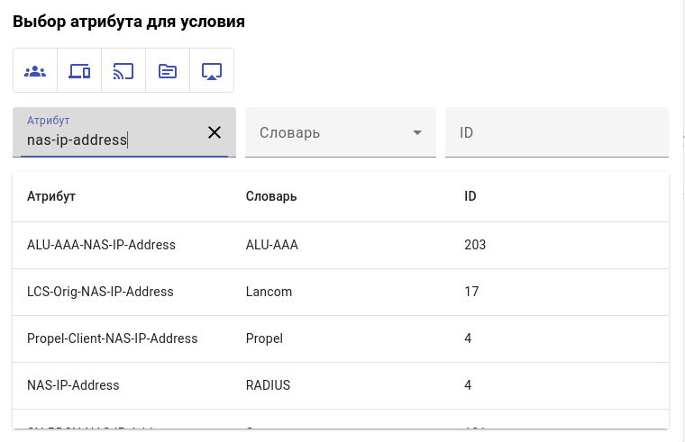Choose Propel-Client-NAS-IP-Address from the results
This screenshot has width=685, height=442.
(112, 338)
